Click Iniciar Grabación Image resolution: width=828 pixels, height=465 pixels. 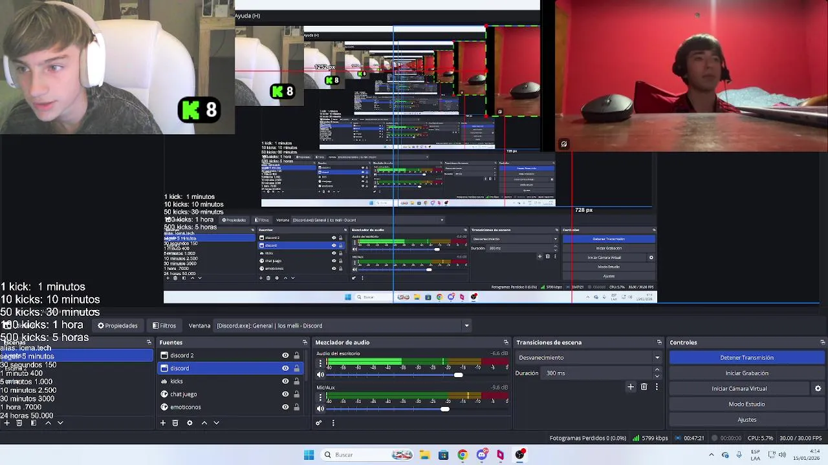(x=747, y=373)
